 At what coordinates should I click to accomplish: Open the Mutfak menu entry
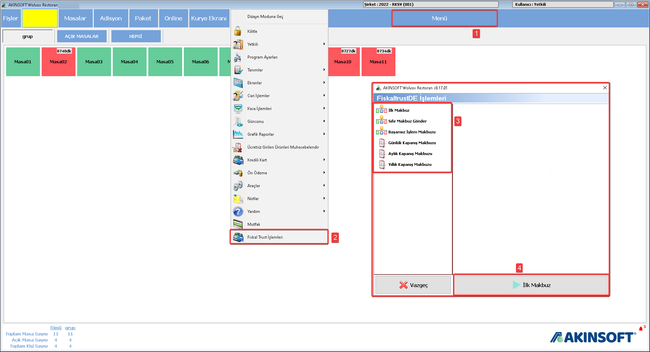tap(279, 224)
